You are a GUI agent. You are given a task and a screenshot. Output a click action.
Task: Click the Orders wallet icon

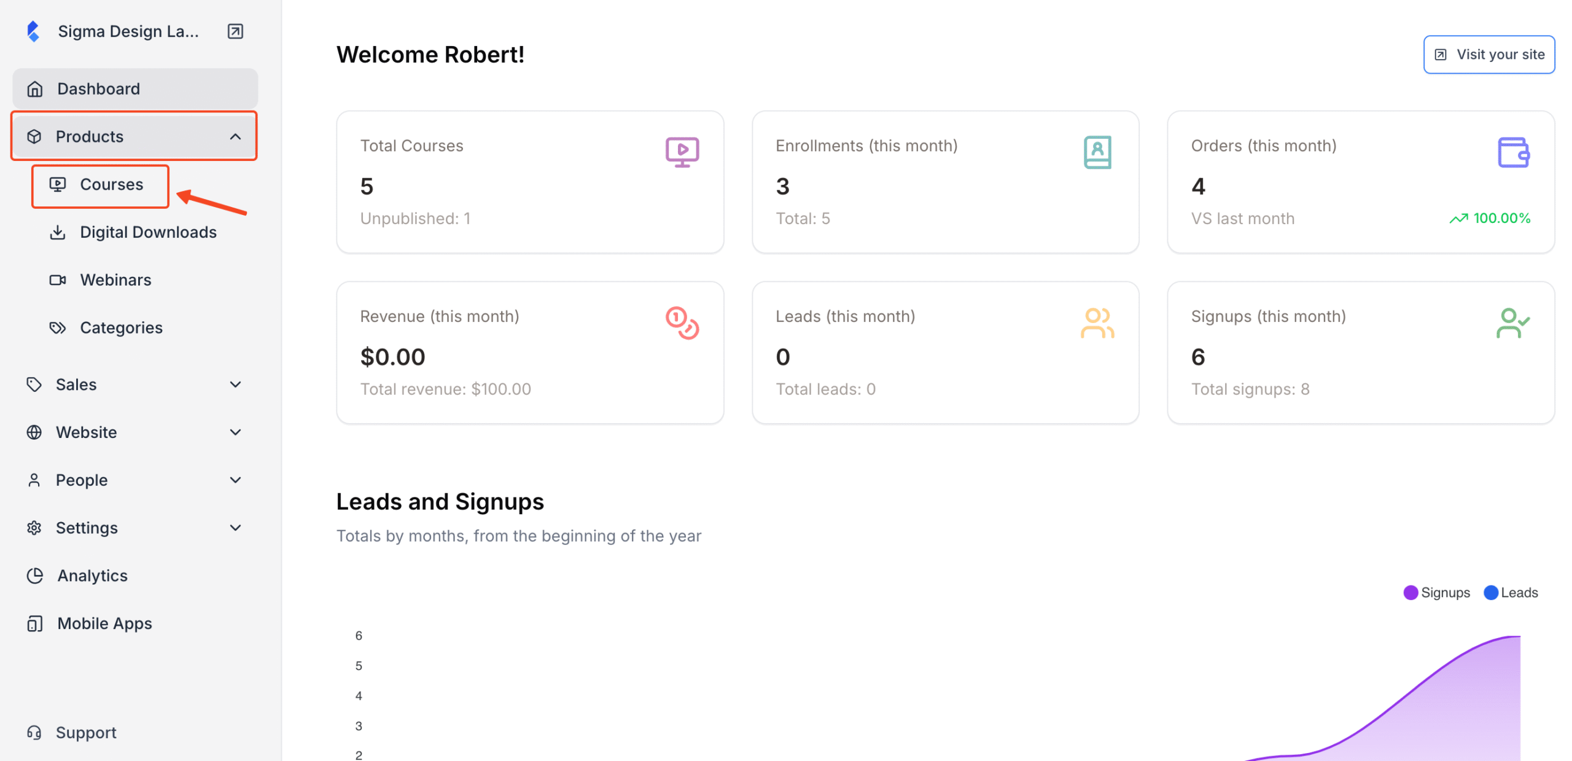point(1512,152)
